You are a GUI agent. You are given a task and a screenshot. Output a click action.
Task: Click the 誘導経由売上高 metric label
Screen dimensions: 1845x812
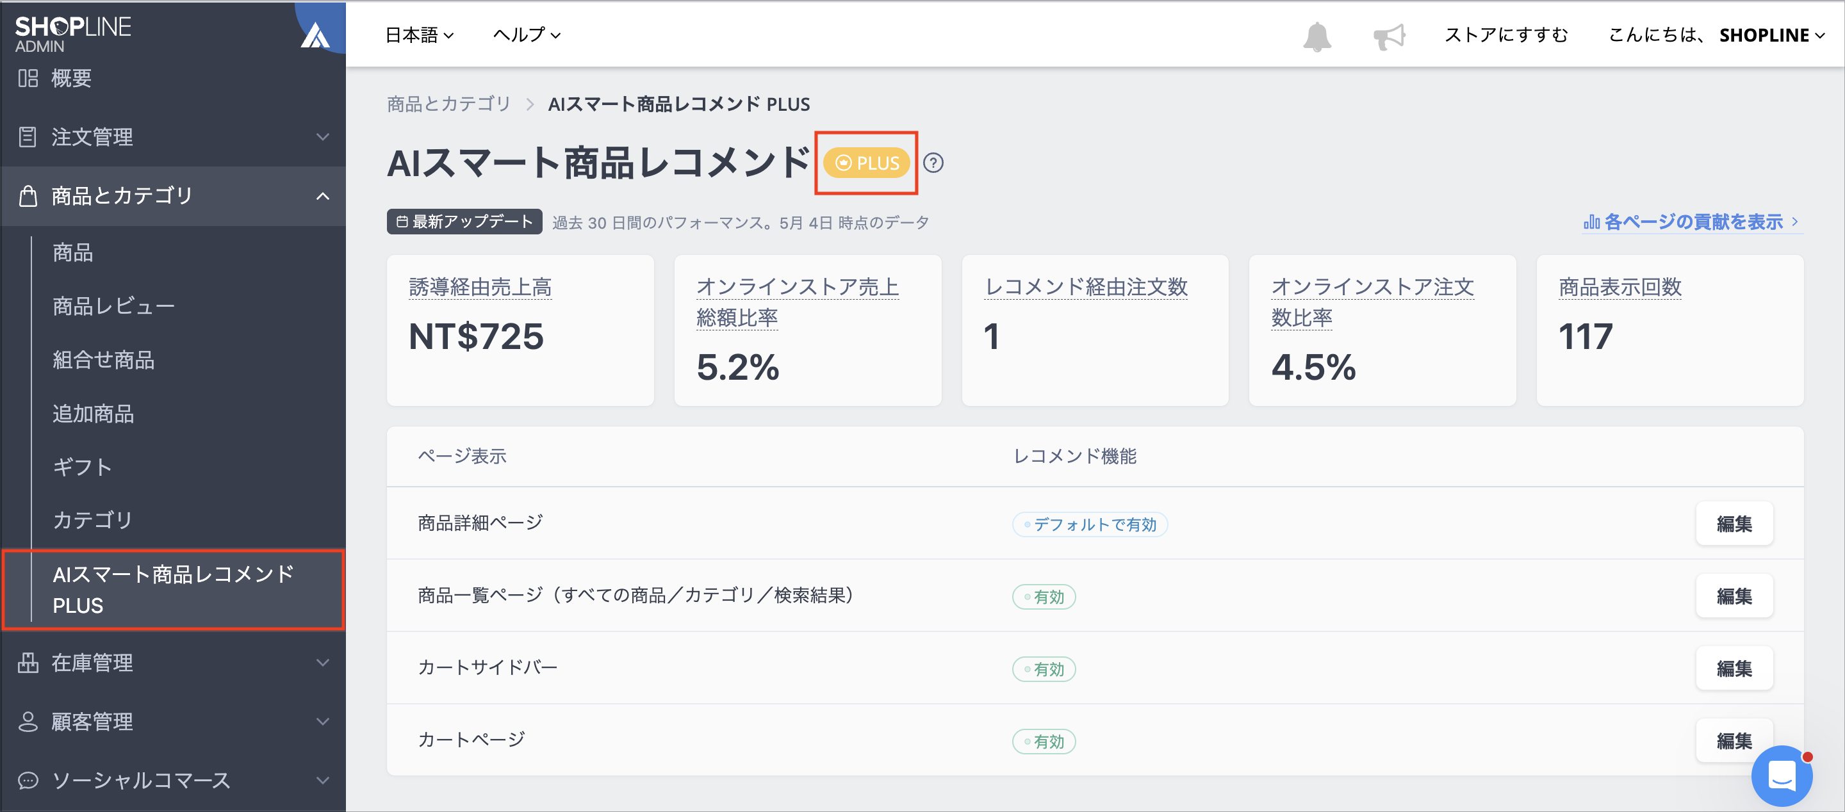pyautogui.click(x=480, y=288)
